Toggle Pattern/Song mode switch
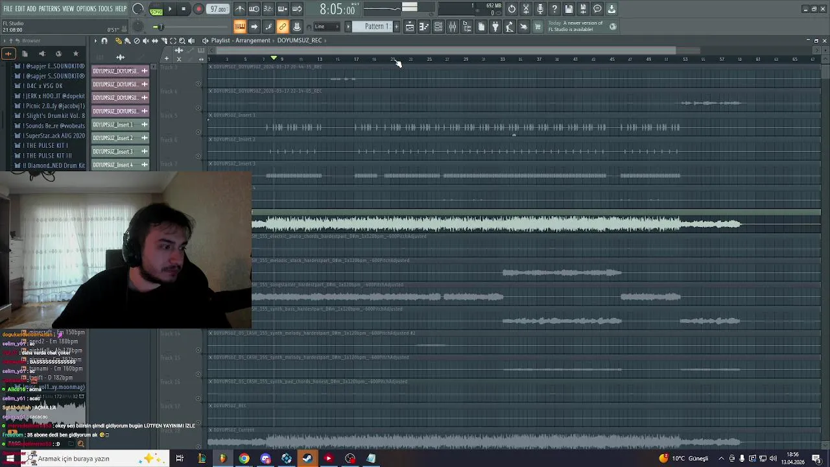830x467 pixels. [x=156, y=10]
